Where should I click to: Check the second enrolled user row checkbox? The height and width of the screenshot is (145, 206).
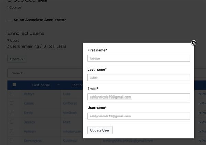click(x=12, y=103)
